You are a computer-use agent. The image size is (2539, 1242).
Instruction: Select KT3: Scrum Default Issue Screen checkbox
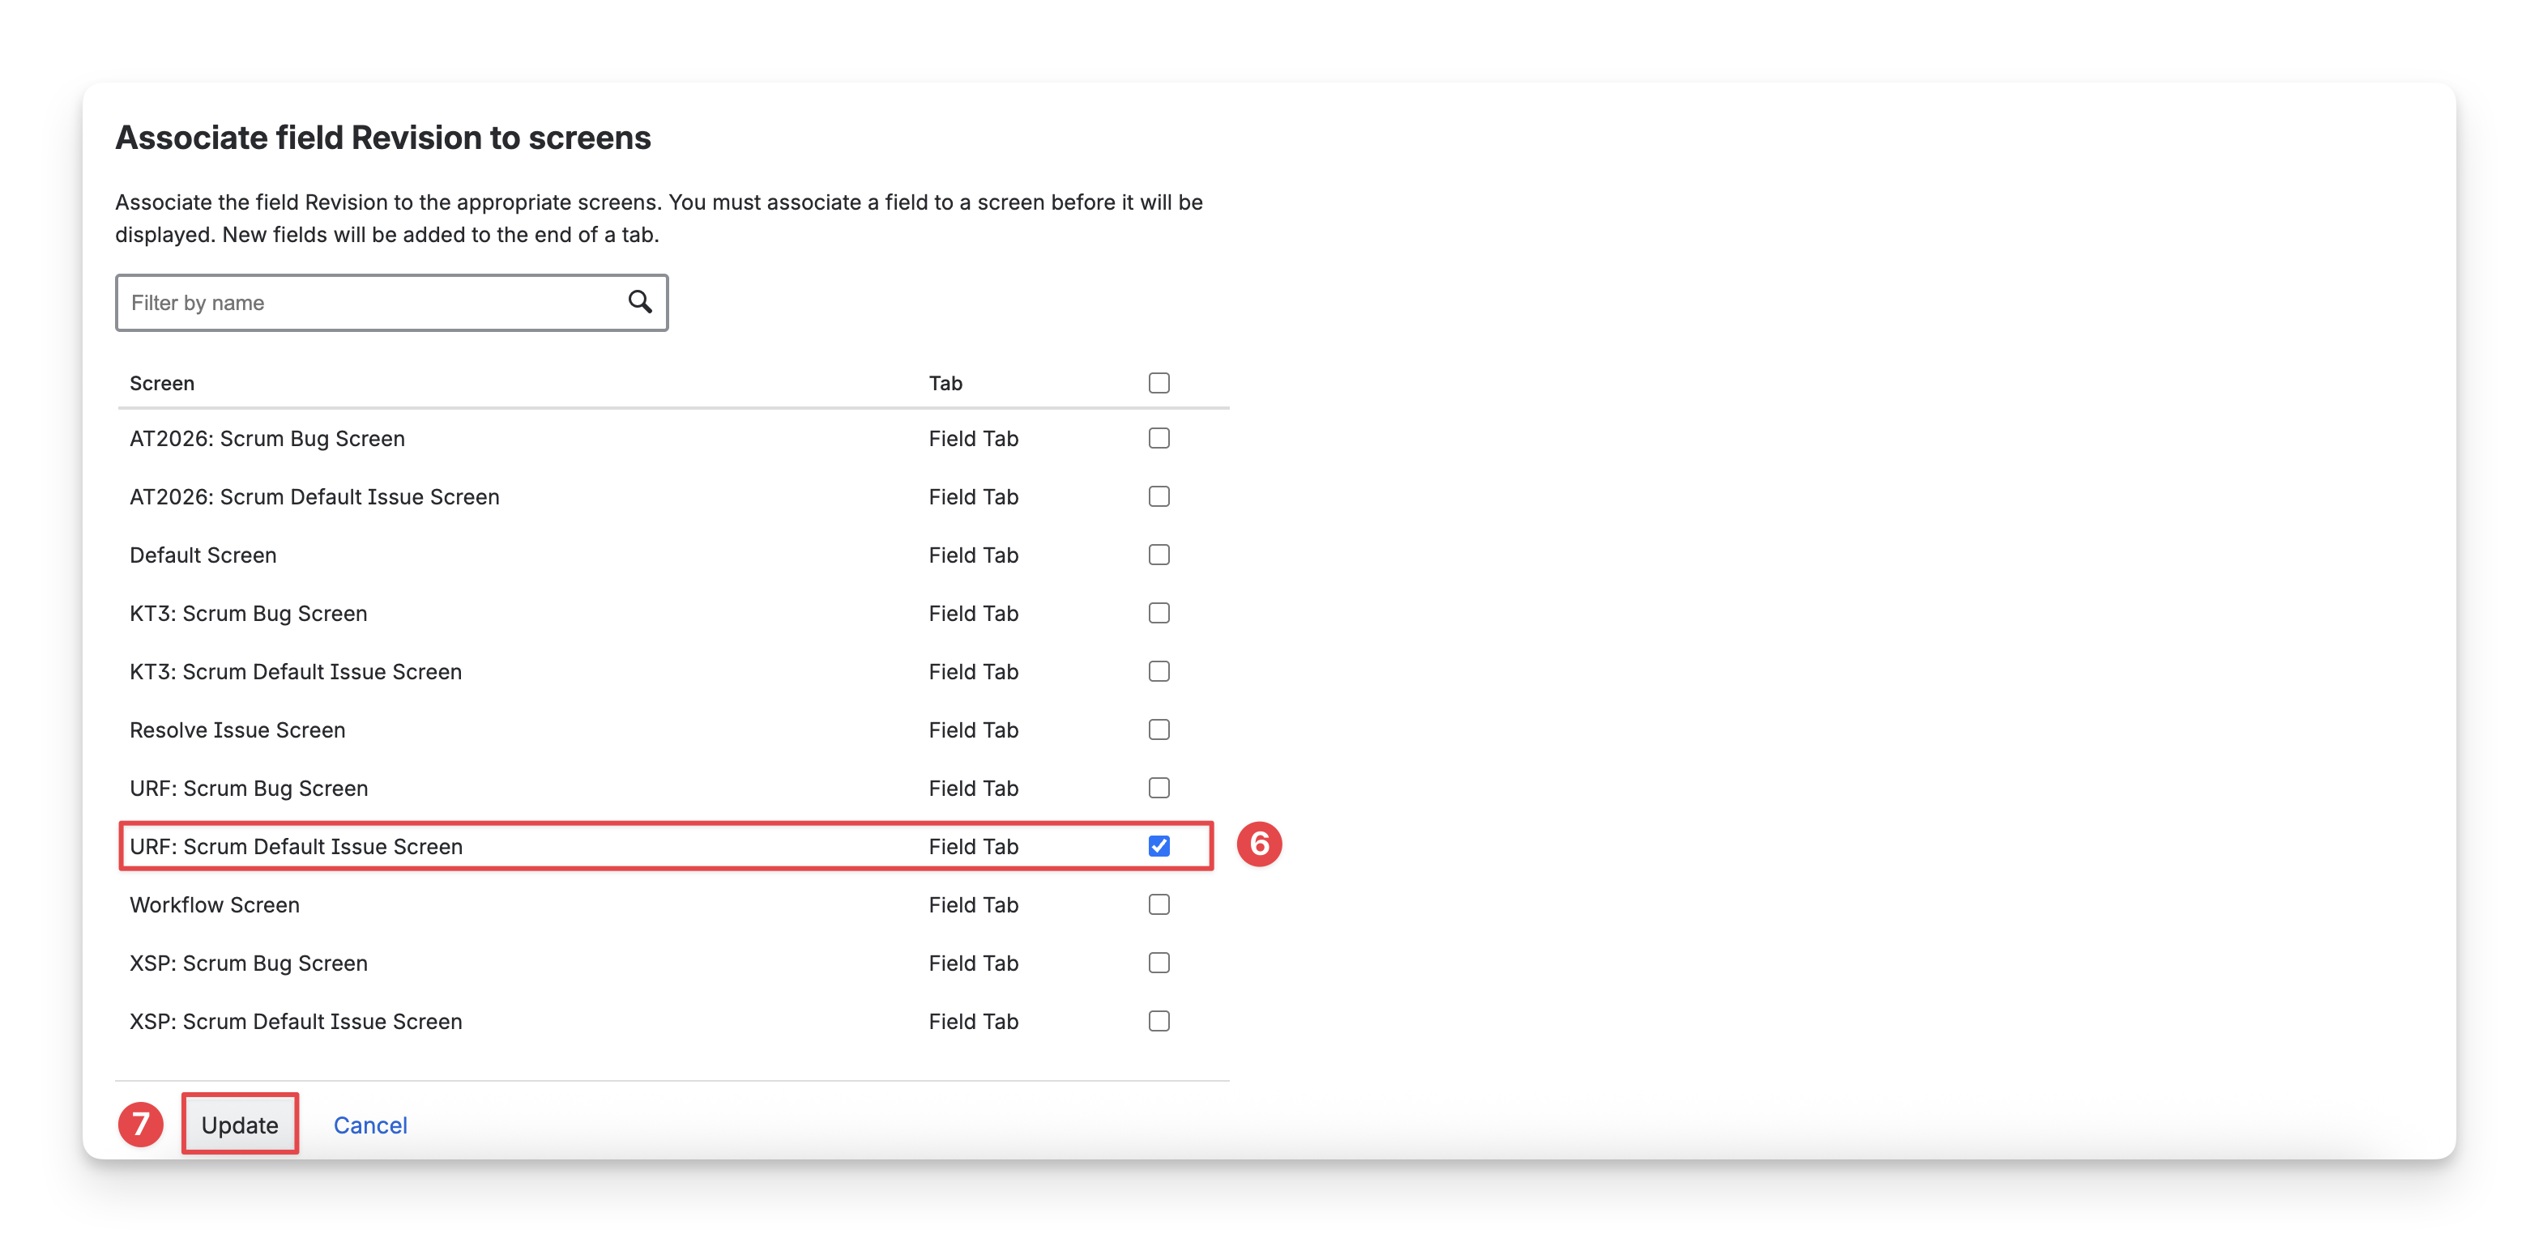(1159, 670)
